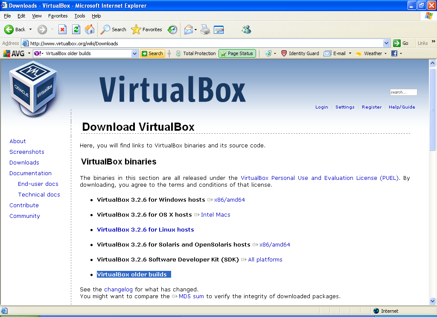437x317 pixels.
Task: Open the Favorites menu
Action: [58, 16]
